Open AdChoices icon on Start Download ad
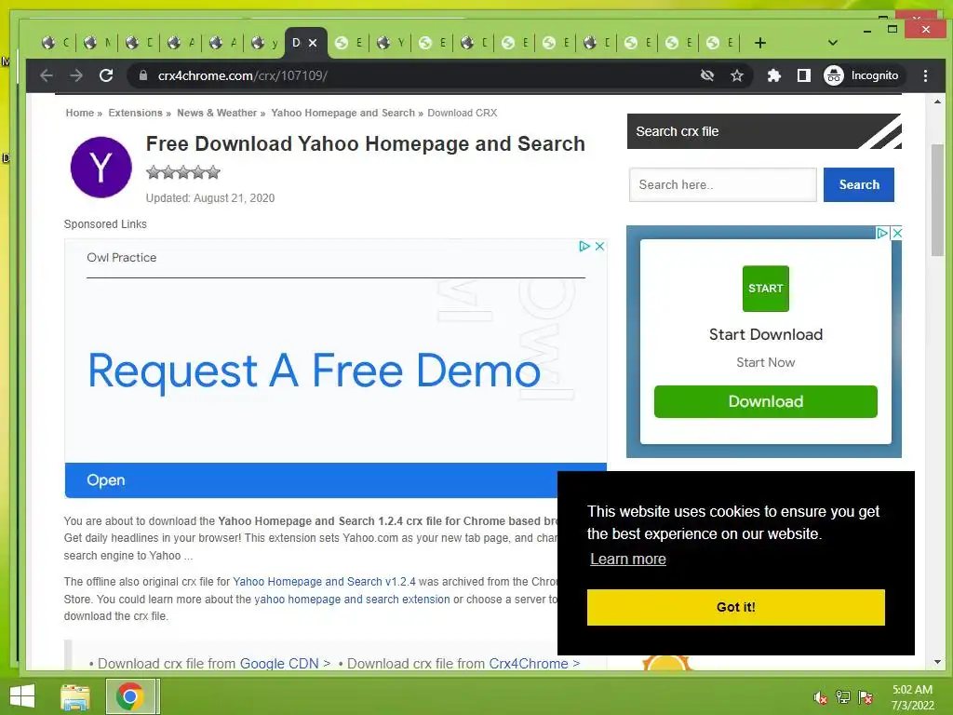Image resolution: width=953 pixels, height=715 pixels. 882,233
